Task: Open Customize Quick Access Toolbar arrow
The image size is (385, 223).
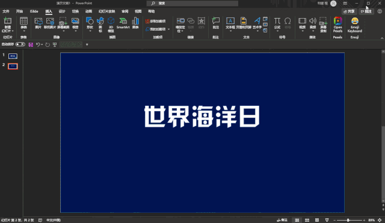Action: click(x=87, y=44)
